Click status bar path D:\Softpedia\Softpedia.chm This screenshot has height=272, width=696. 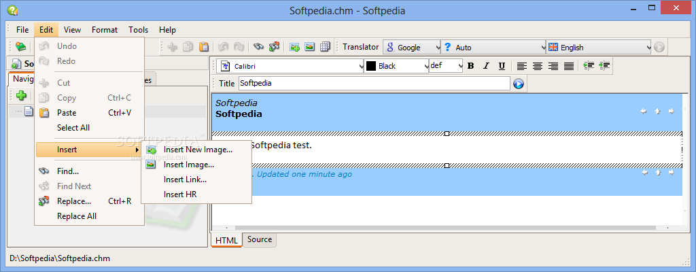tap(60, 258)
